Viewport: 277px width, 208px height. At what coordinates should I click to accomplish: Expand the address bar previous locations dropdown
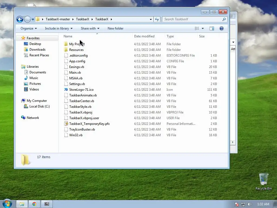point(151,19)
